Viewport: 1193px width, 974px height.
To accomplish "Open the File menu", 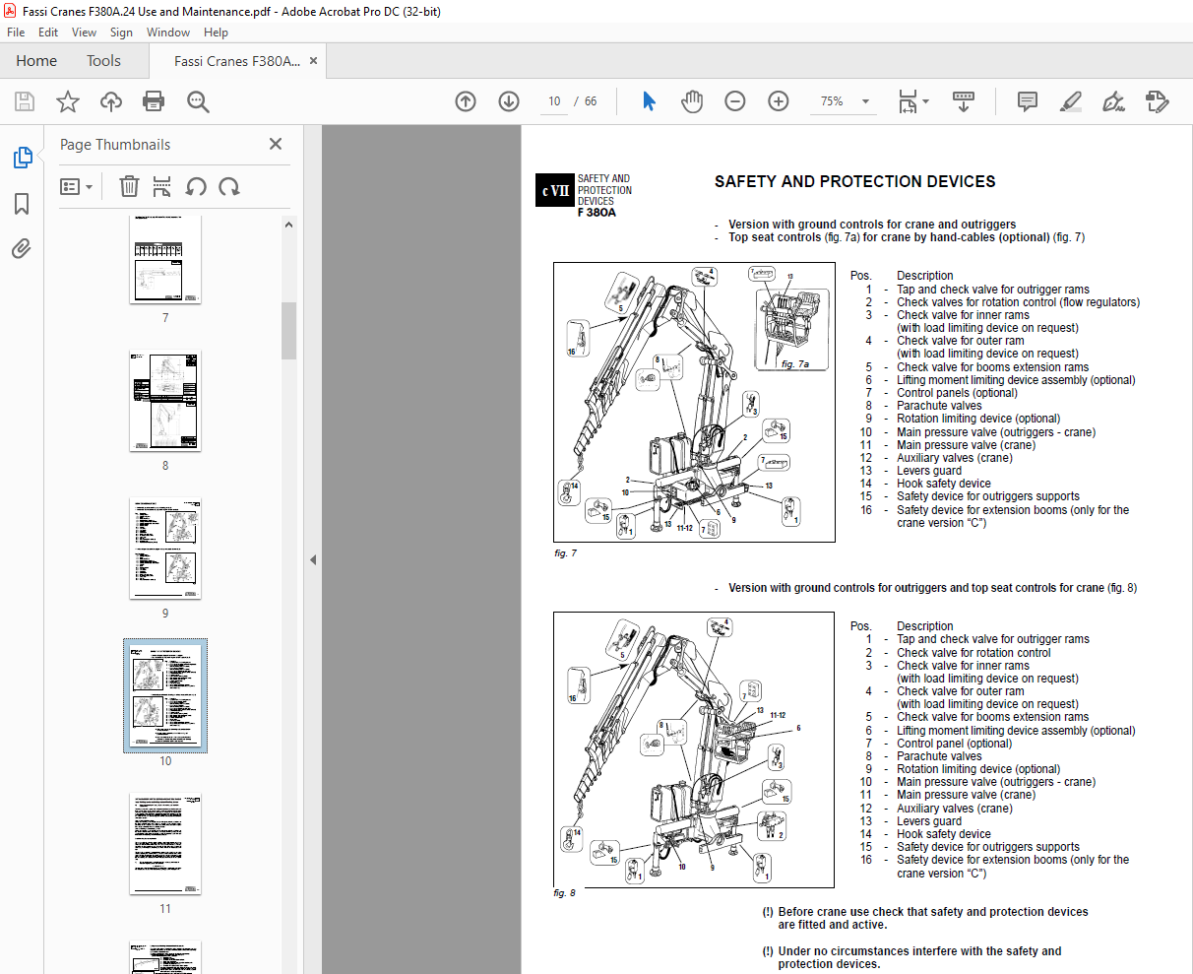I will click(x=16, y=32).
